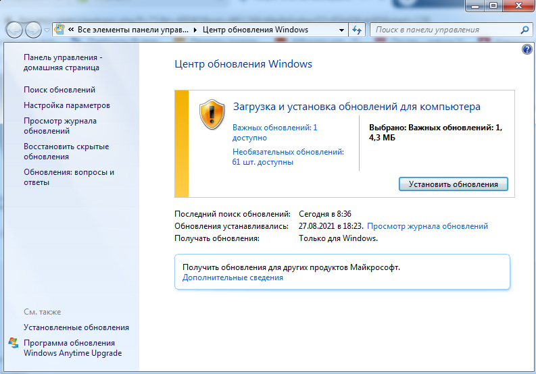The height and width of the screenshot is (374, 536).
Task: Open 'Важных обновлений: 1 доступно' link
Action: pos(274,132)
